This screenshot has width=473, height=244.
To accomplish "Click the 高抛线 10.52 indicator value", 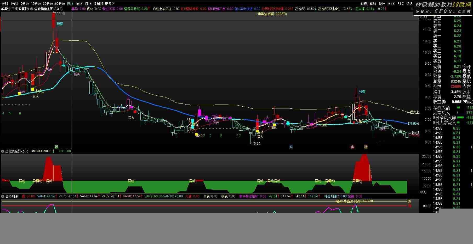I will tap(306, 9).
